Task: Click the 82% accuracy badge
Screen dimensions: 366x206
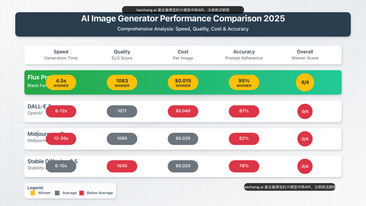Action: tap(244, 139)
